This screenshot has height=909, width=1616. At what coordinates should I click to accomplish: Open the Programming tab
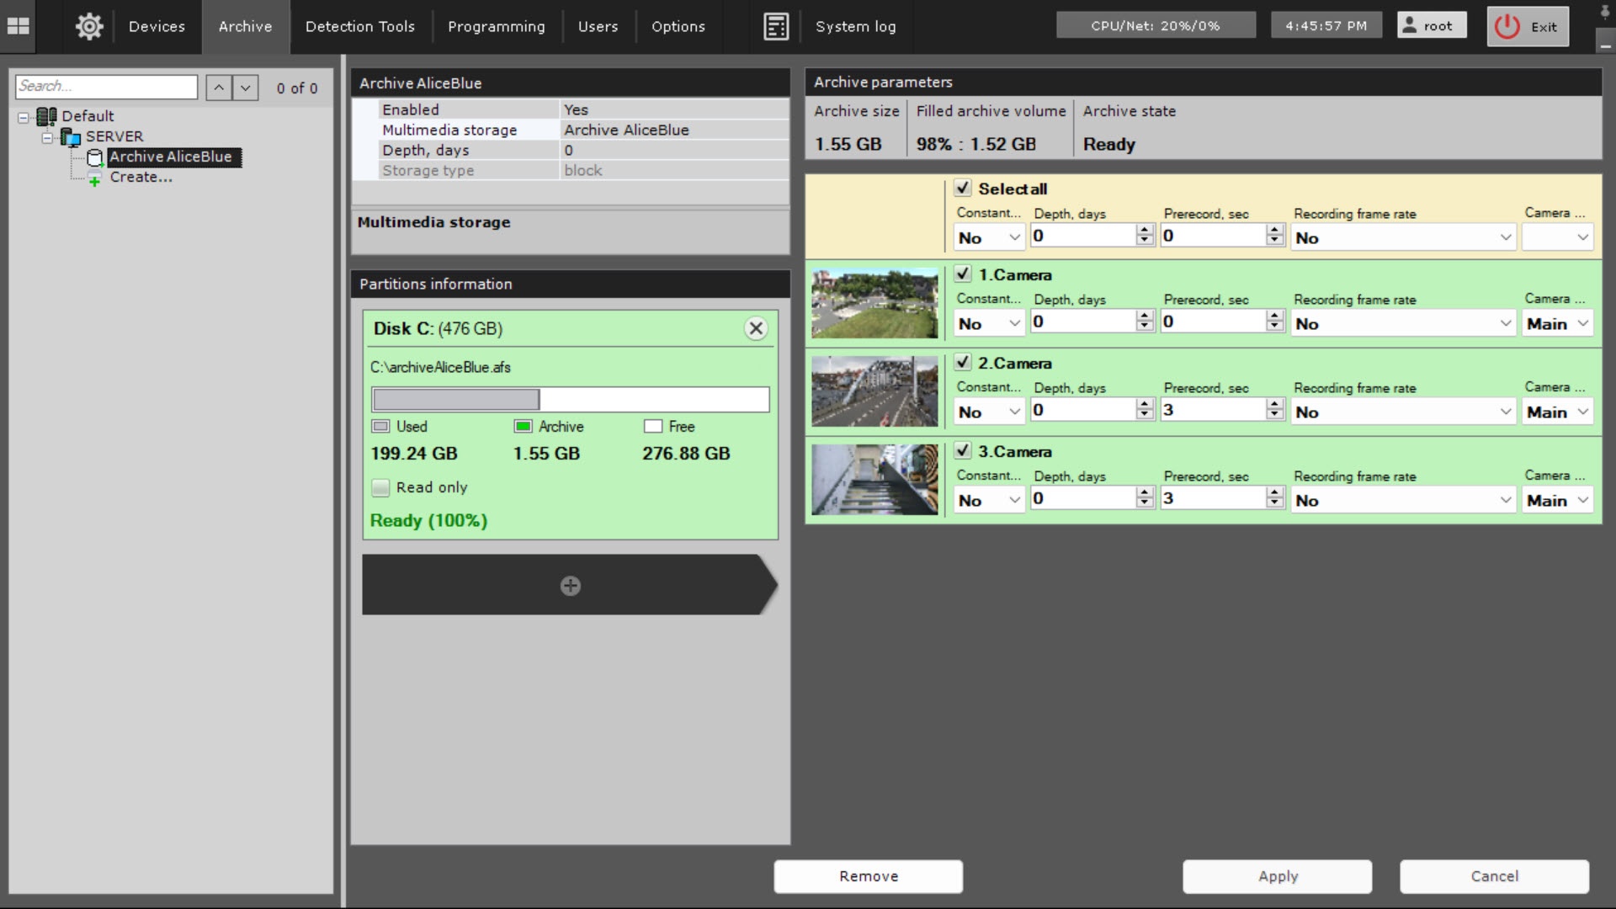(x=496, y=26)
